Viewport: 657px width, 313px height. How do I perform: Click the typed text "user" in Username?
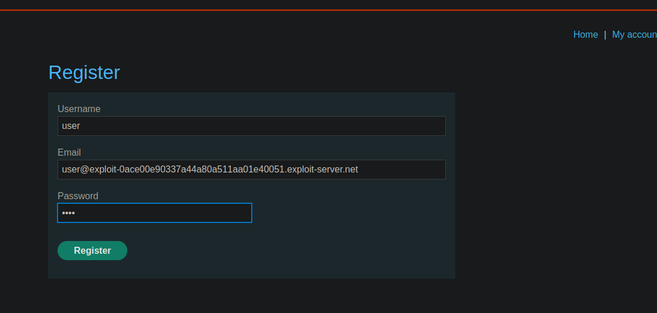click(x=71, y=126)
